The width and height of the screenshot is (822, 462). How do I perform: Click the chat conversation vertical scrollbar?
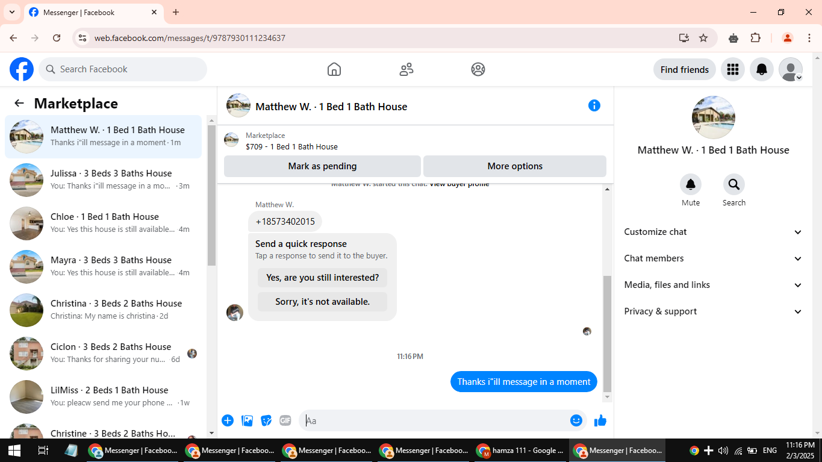pyautogui.click(x=607, y=333)
